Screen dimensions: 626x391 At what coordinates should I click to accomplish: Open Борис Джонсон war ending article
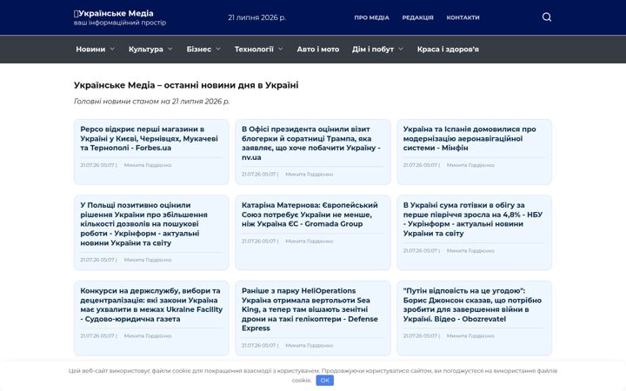[x=472, y=305]
